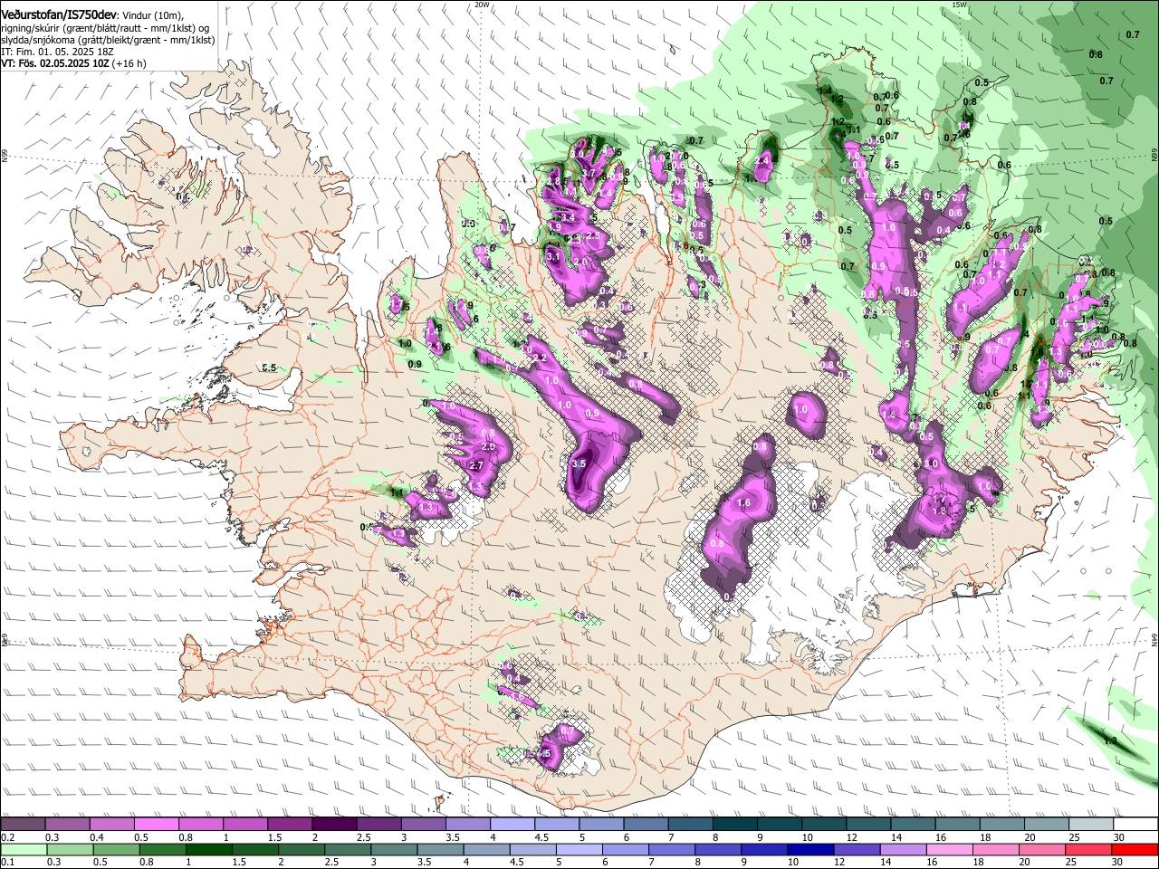Click the 3.4 value label in the north

[569, 218]
